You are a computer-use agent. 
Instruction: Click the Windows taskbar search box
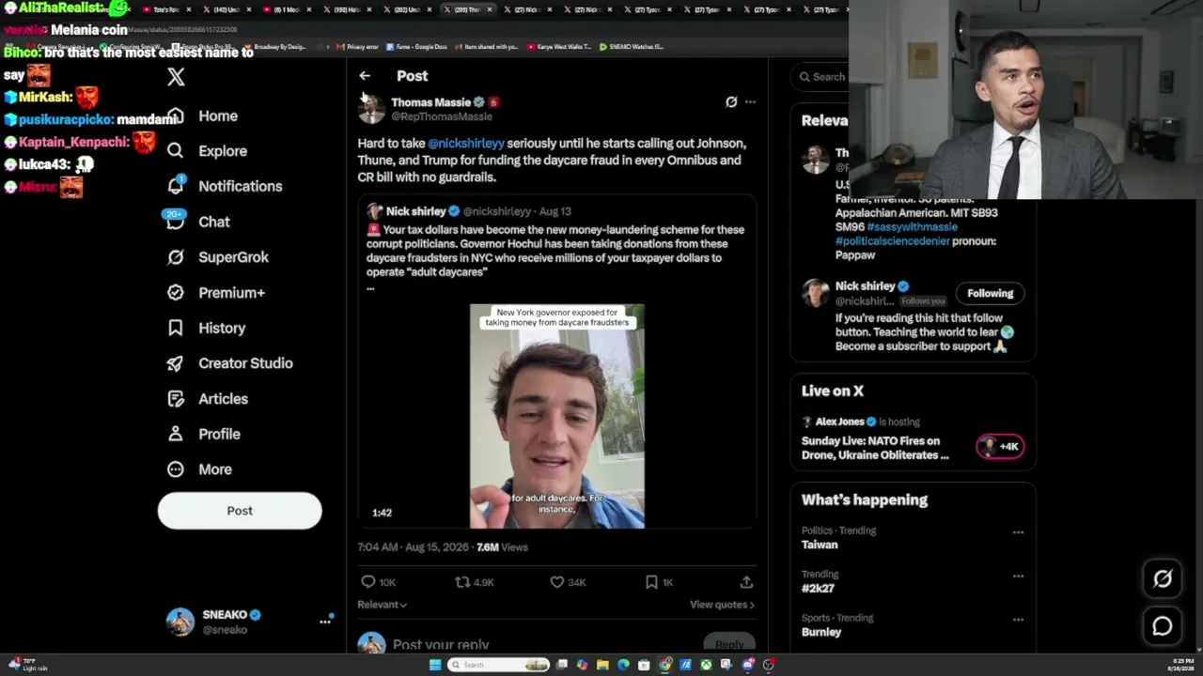[499, 665]
